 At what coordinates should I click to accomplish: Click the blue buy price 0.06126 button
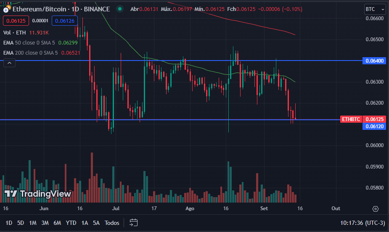65,21
